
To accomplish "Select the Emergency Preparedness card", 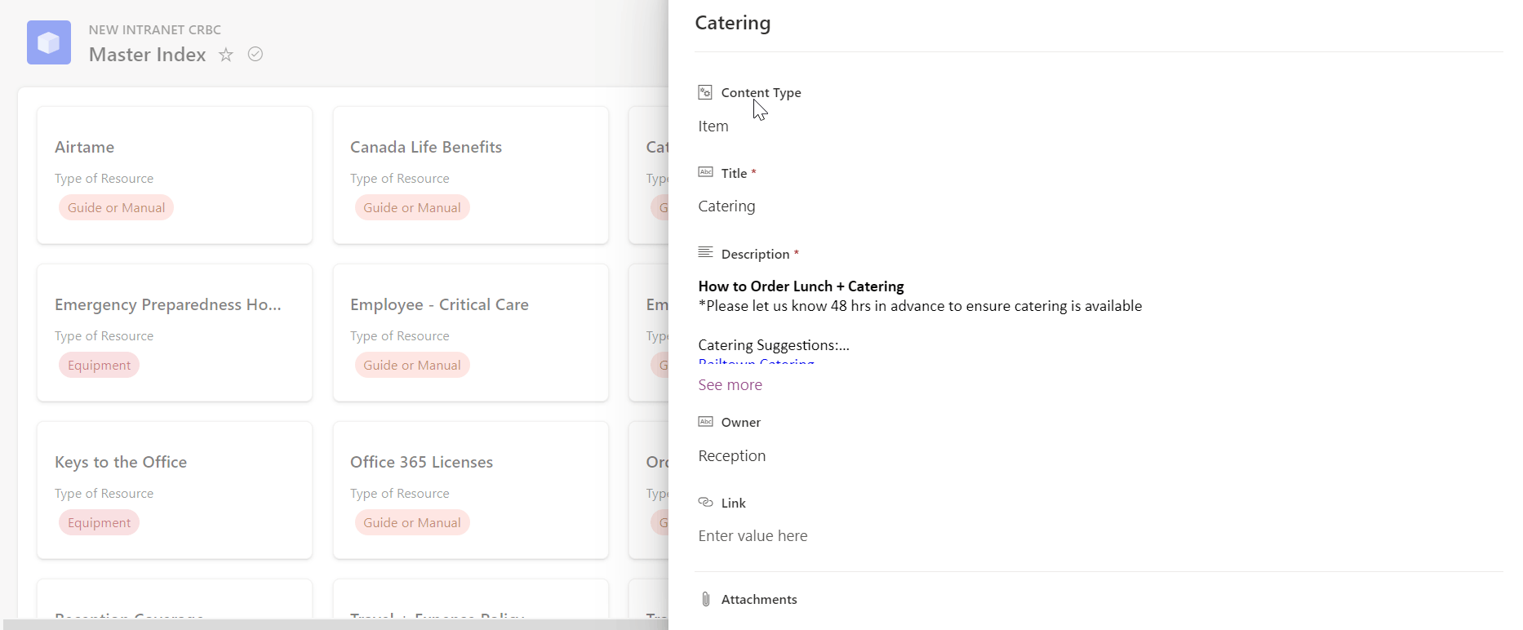I will (x=174, y=332).
